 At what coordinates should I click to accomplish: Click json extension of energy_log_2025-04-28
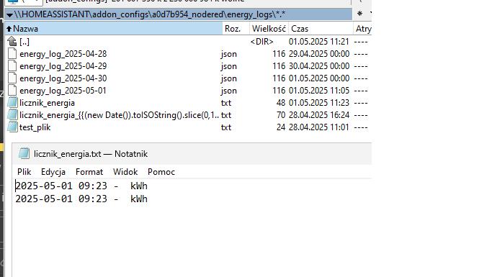click(x=229, y=54)
